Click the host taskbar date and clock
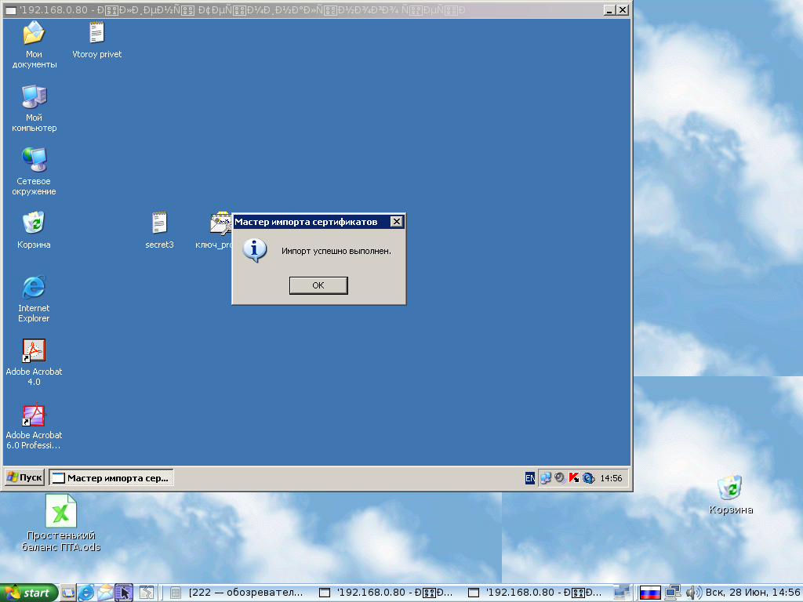The height and width of the screenshot is (602, 803). (x=753, y=593)
